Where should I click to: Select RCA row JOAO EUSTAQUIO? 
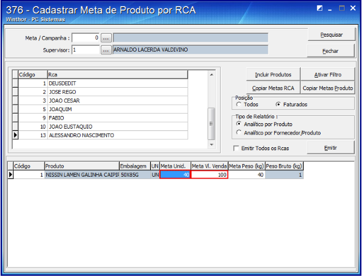(x=100, y=127)
